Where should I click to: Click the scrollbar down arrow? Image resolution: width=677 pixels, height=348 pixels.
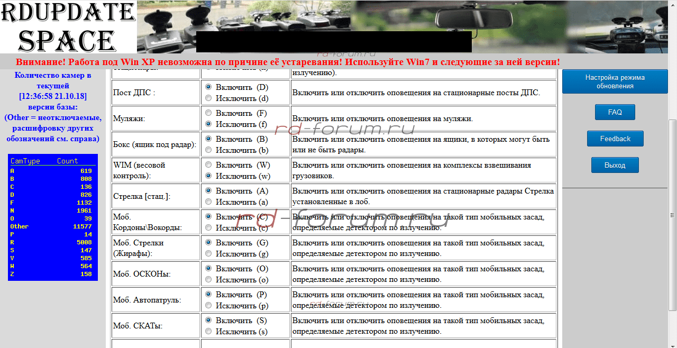pyautogui.click(x=672, y=343)
